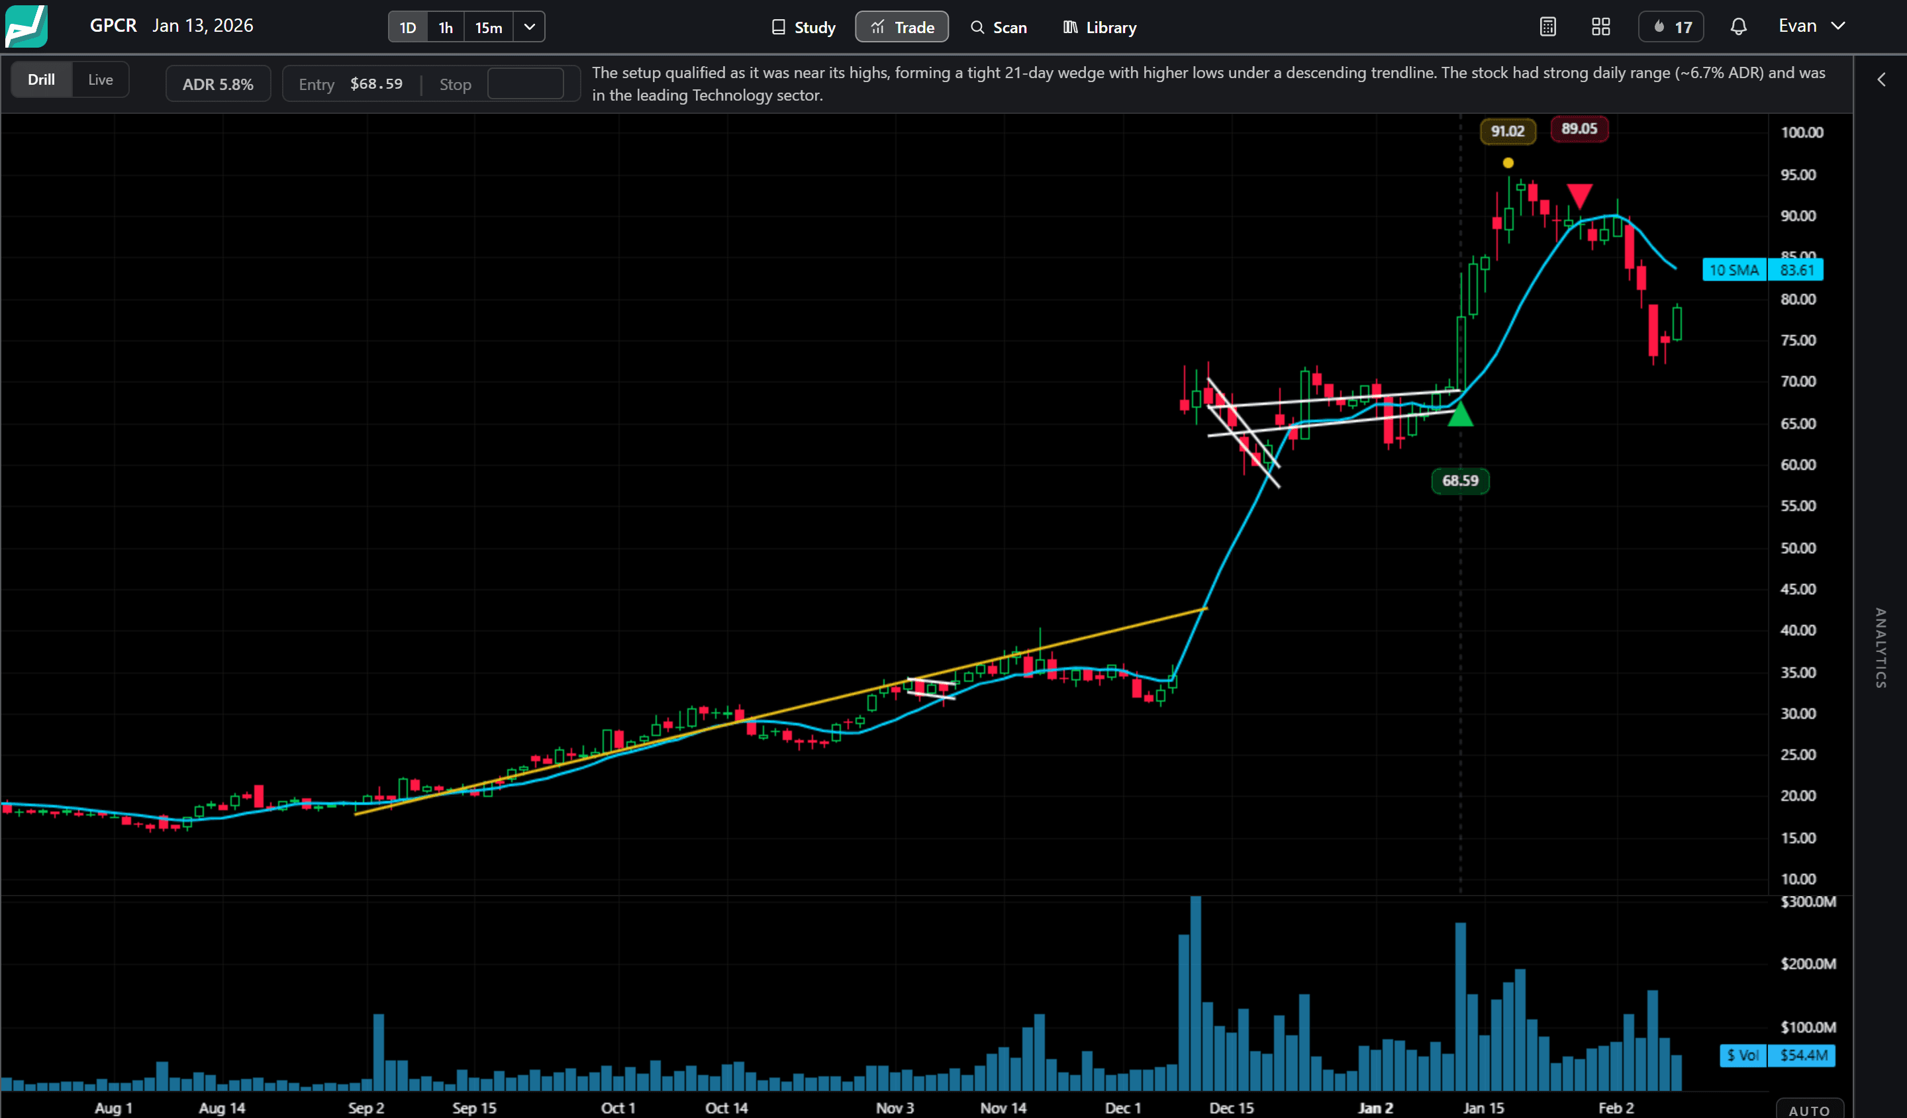Click the yellow dot high marker
Screen dimensions: 1907x1118
(x=1508, y=163)
